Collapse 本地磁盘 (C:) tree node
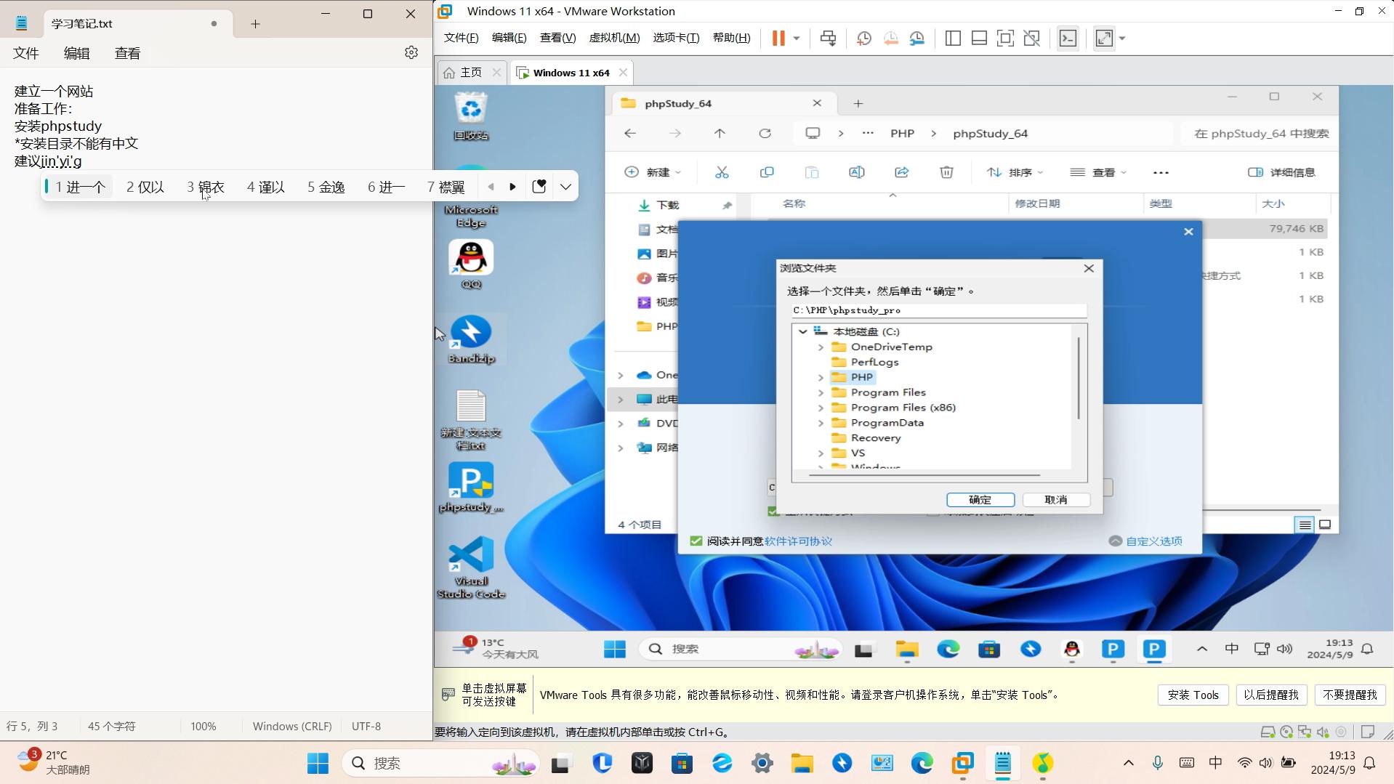1394x784 pixels. [x=803, y=331]
